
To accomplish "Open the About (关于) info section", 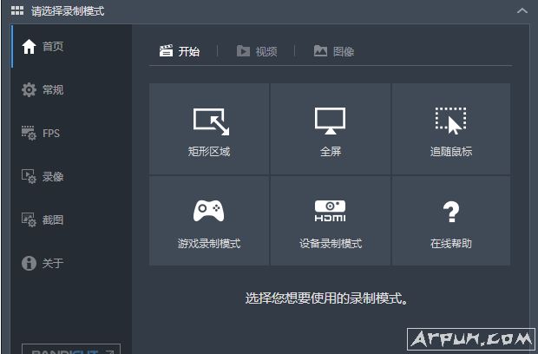I will pyautogui.click(x=52, y=263).
